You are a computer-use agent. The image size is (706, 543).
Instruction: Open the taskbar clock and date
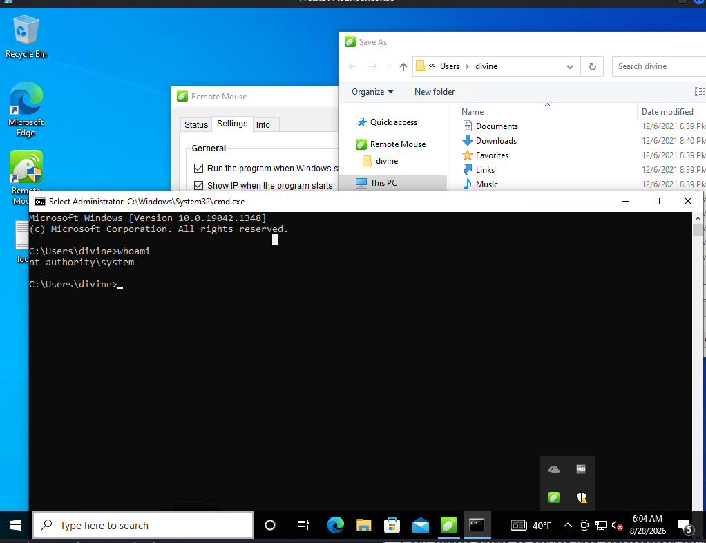tap(647, 525)
